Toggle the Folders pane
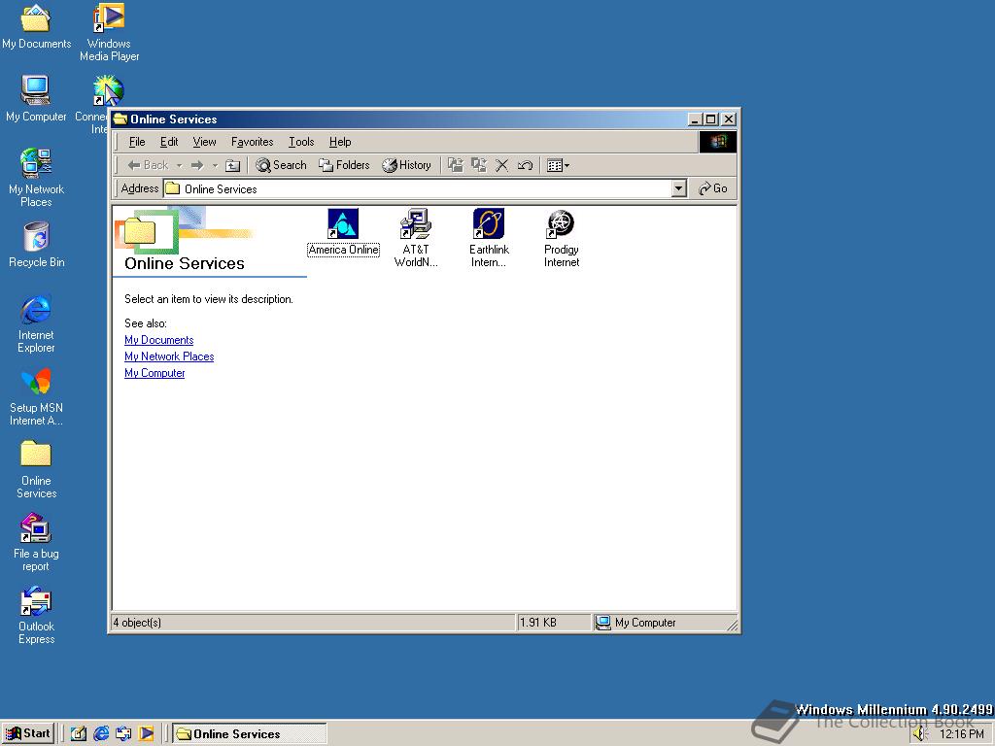995x746 pixels. point(344,165)
